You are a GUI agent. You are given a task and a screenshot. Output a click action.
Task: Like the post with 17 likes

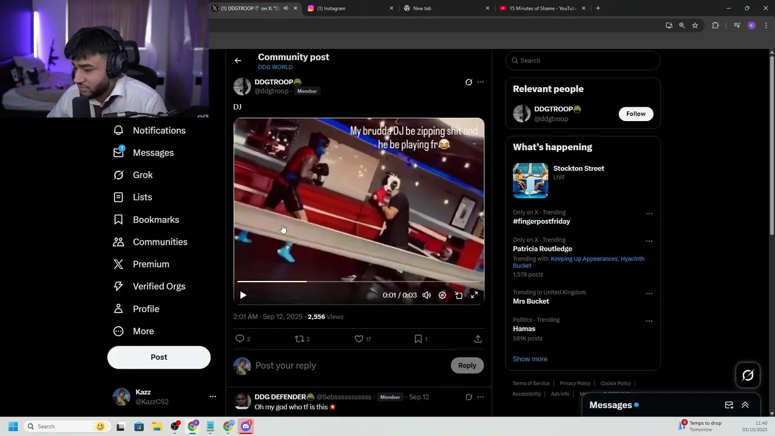click(x=362, y=339)
